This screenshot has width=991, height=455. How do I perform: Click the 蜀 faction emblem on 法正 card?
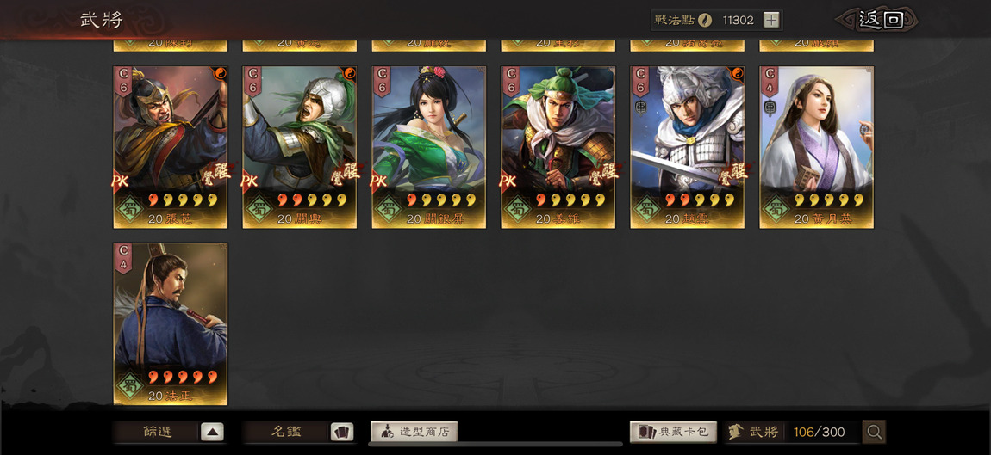click(129, 384)
